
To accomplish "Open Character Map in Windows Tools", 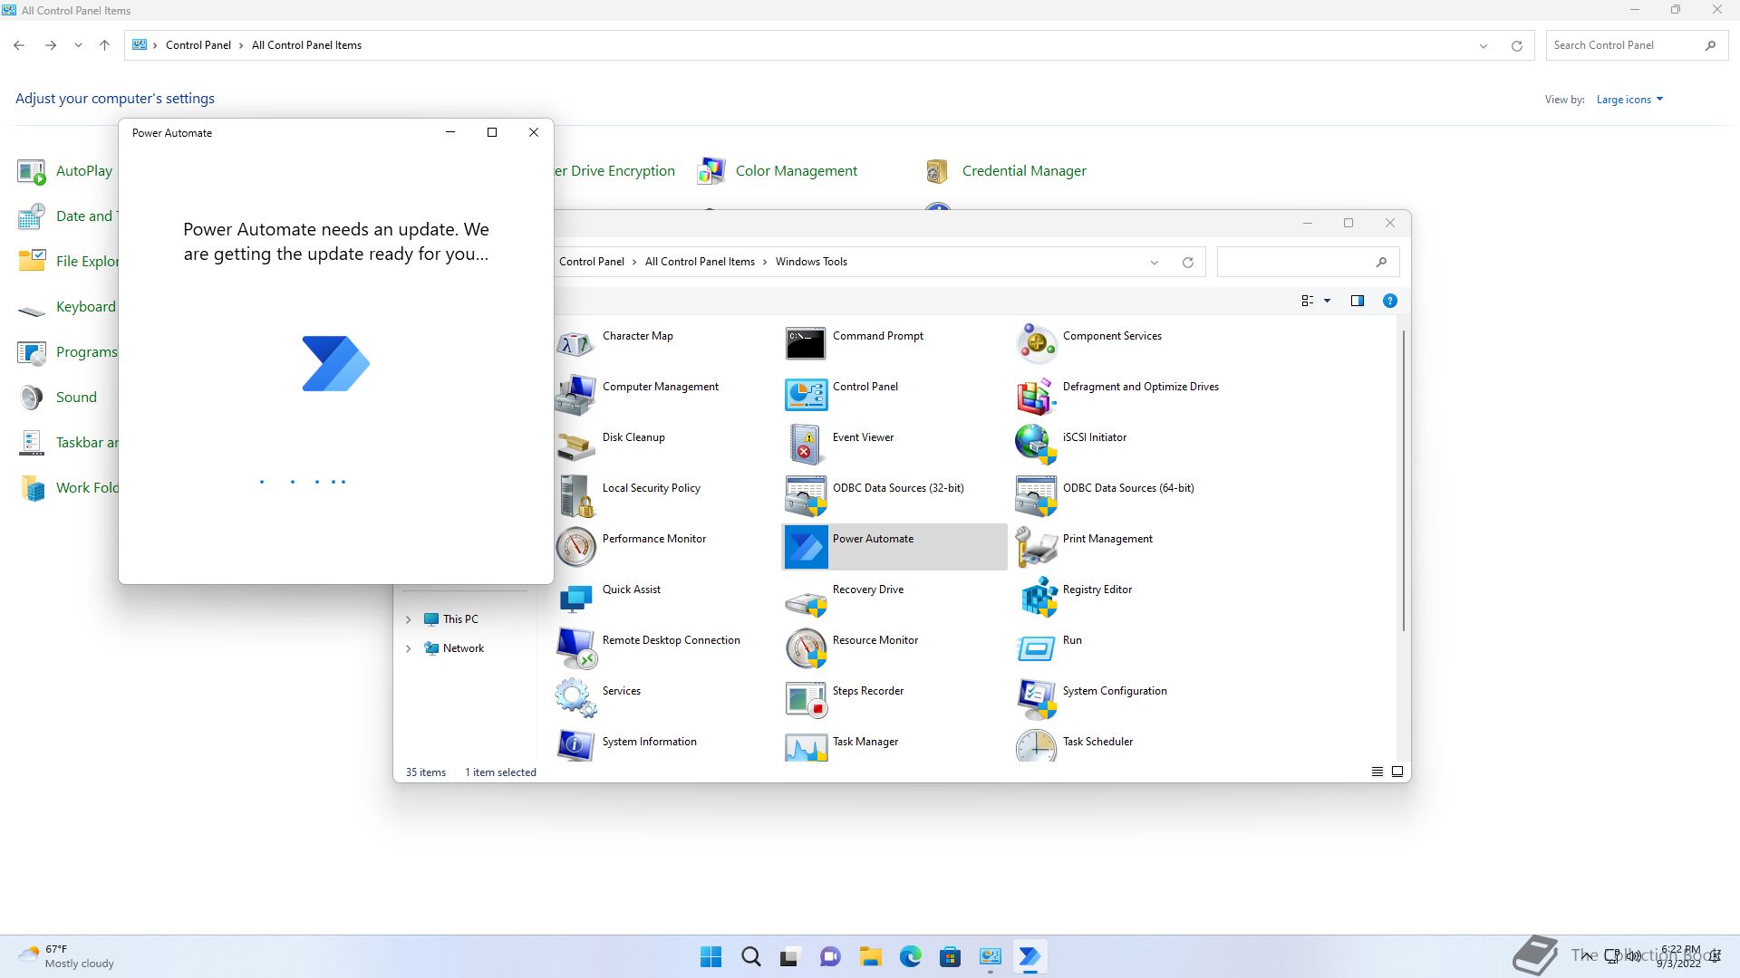I will pyautogui.click(x=575, y=344).
